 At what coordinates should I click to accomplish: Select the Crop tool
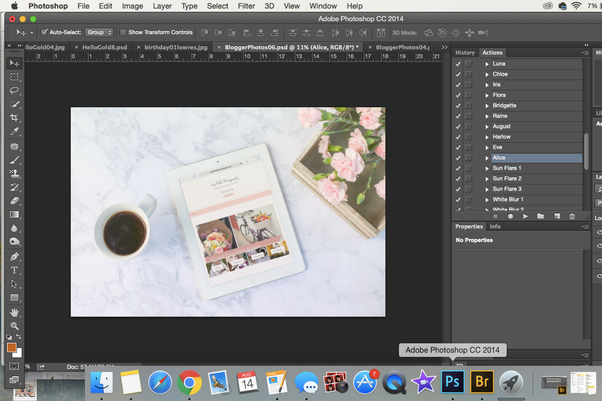(15, 118)
